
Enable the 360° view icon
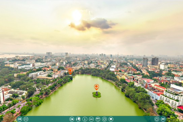click(x=91, y=119)
